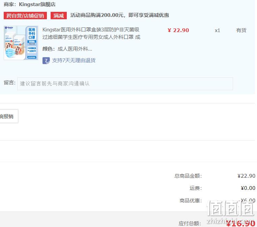Click the quantity text x1
The width and height of the screenshot is (257, 227).
(x=217, y=30)
